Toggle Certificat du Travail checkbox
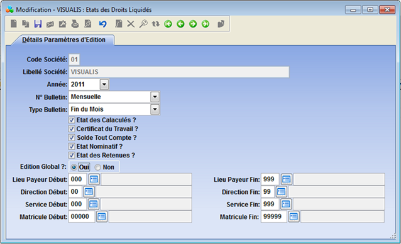 point(72,129)
